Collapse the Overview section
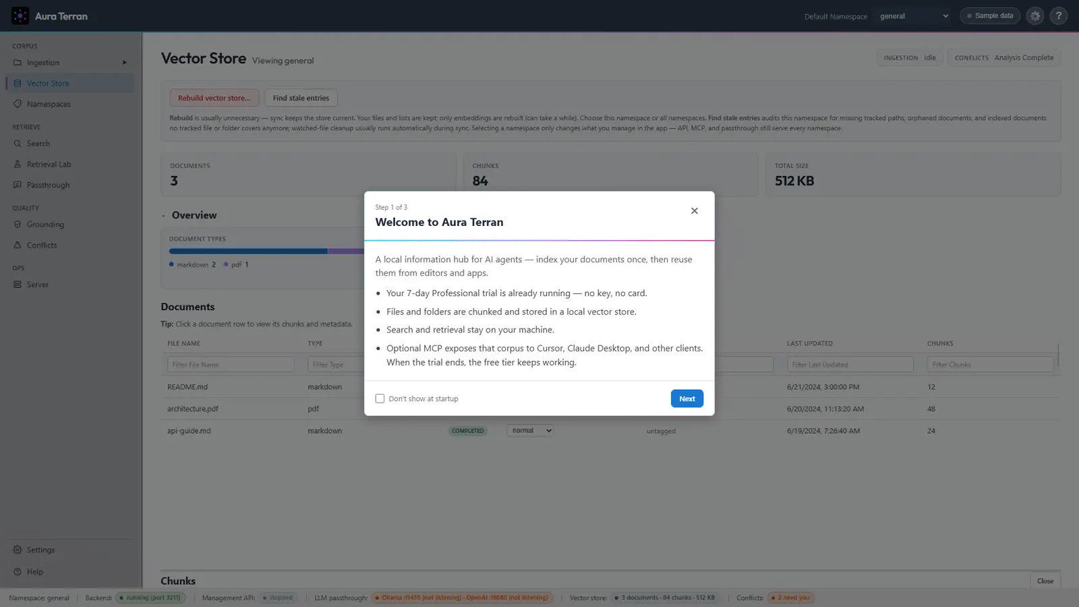Image resolution: width=1079 pixels, height=607 pixels. click(163, 216)
